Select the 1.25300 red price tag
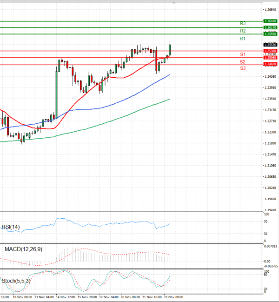Screen dimensions: 279x302 tap(270, 51)
